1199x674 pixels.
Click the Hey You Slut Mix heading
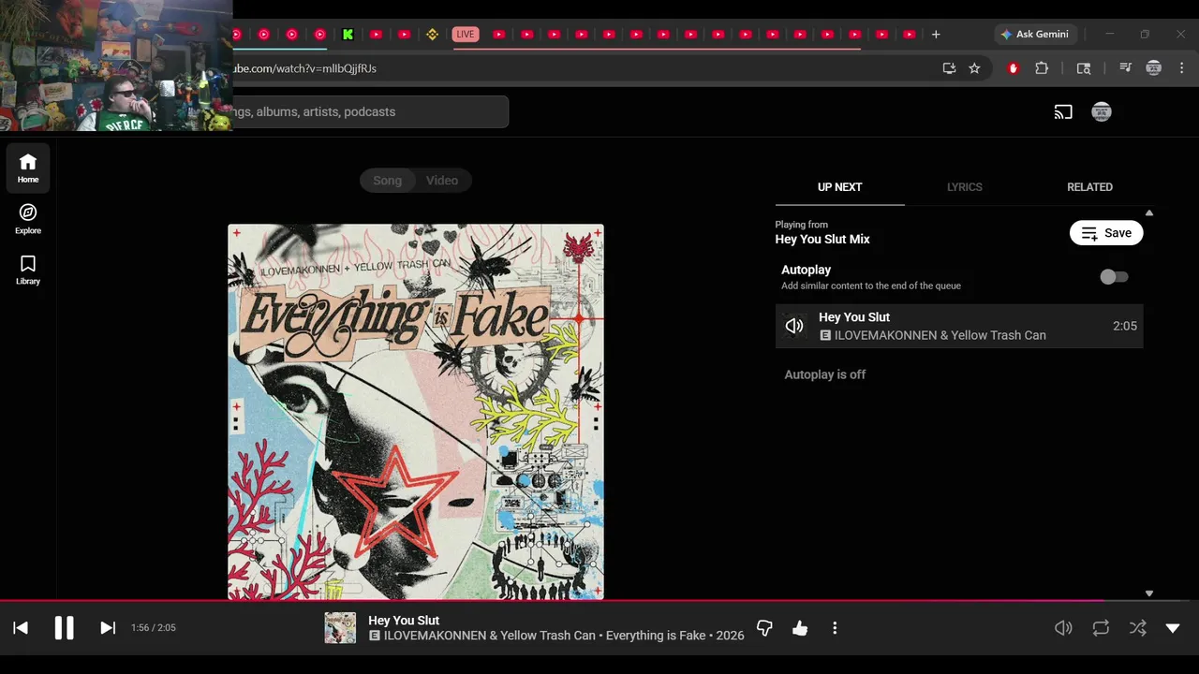click(x=822, y=240)
